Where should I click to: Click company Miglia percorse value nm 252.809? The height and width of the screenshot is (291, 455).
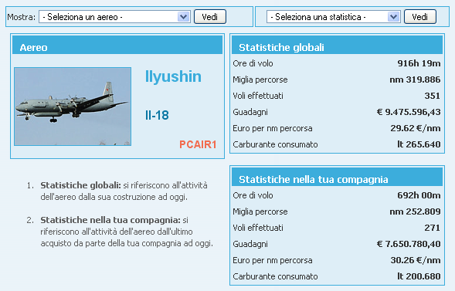click(415, 211)
